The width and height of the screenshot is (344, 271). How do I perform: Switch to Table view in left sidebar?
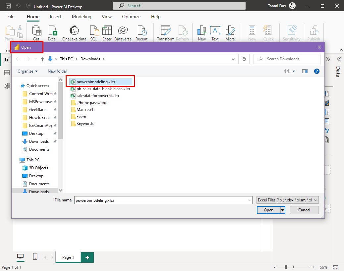(x=7, y=73)
